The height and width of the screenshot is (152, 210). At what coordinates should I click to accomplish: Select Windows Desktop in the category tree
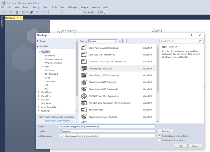(53, 63)
